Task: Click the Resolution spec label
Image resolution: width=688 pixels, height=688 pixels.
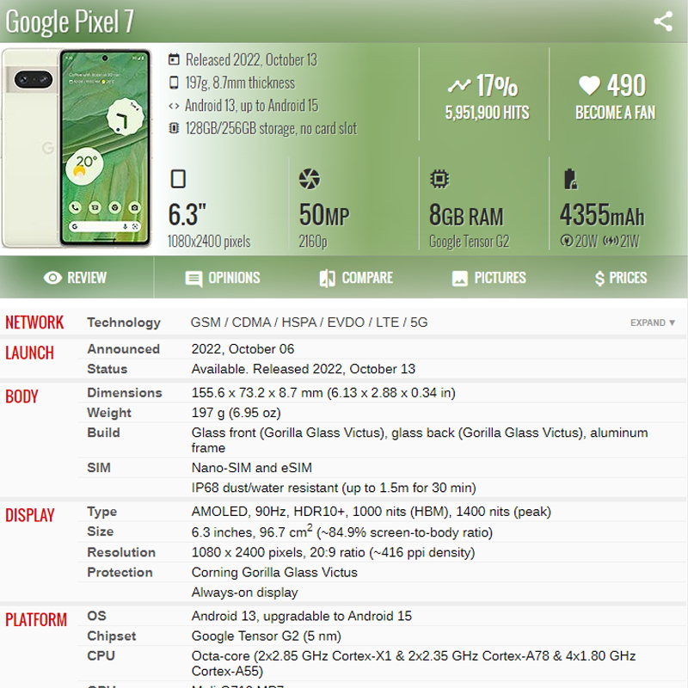Action: pyautogui.click(x=121, y=552)
